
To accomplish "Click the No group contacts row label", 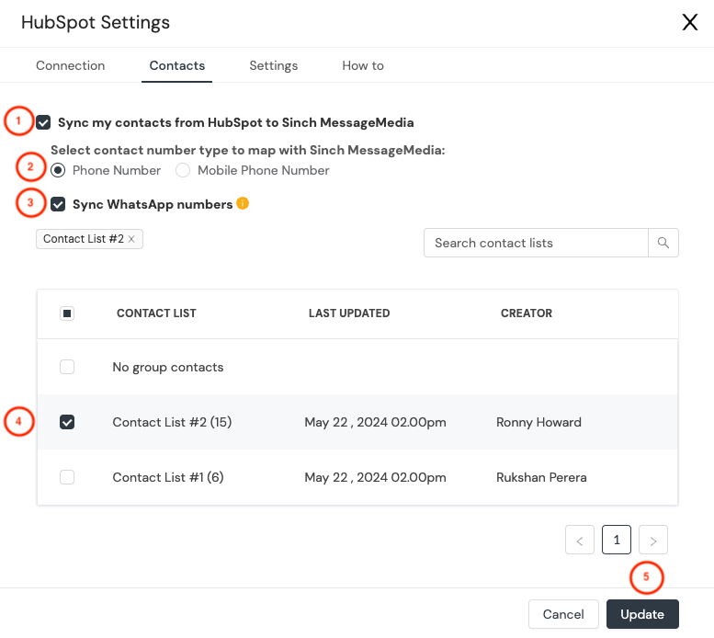I will click(x=168, y=367).
